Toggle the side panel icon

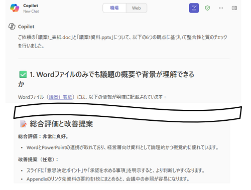[234, 8]
